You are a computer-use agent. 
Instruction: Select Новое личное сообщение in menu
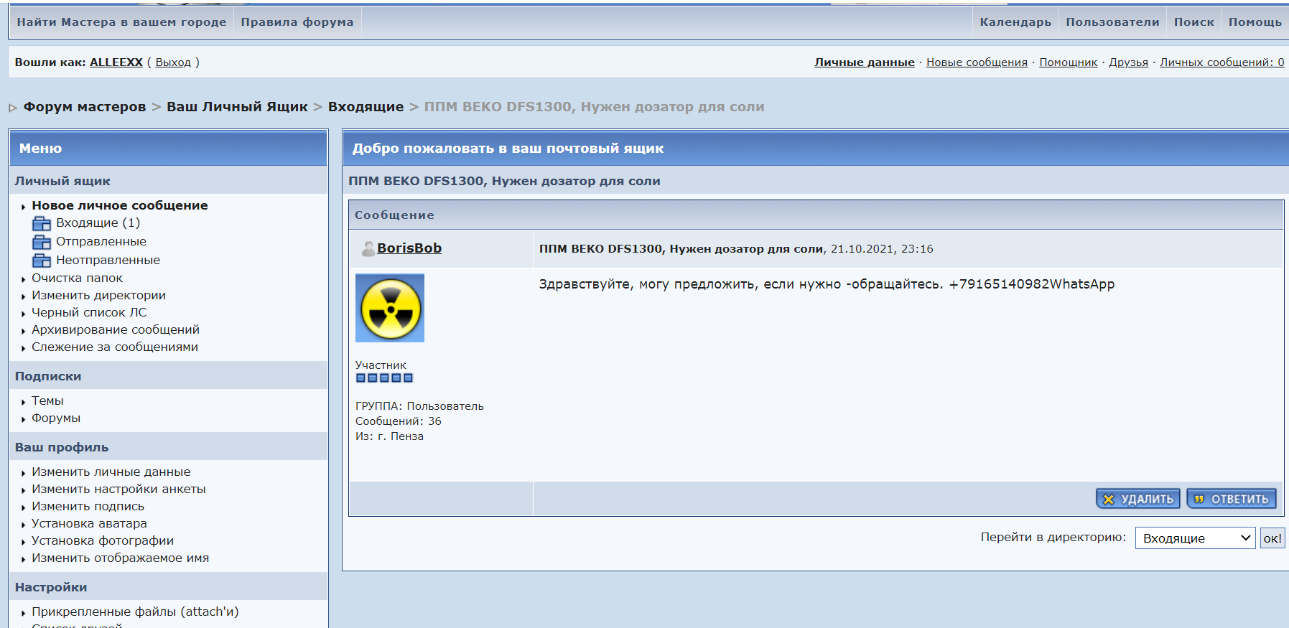click(119, 205)
